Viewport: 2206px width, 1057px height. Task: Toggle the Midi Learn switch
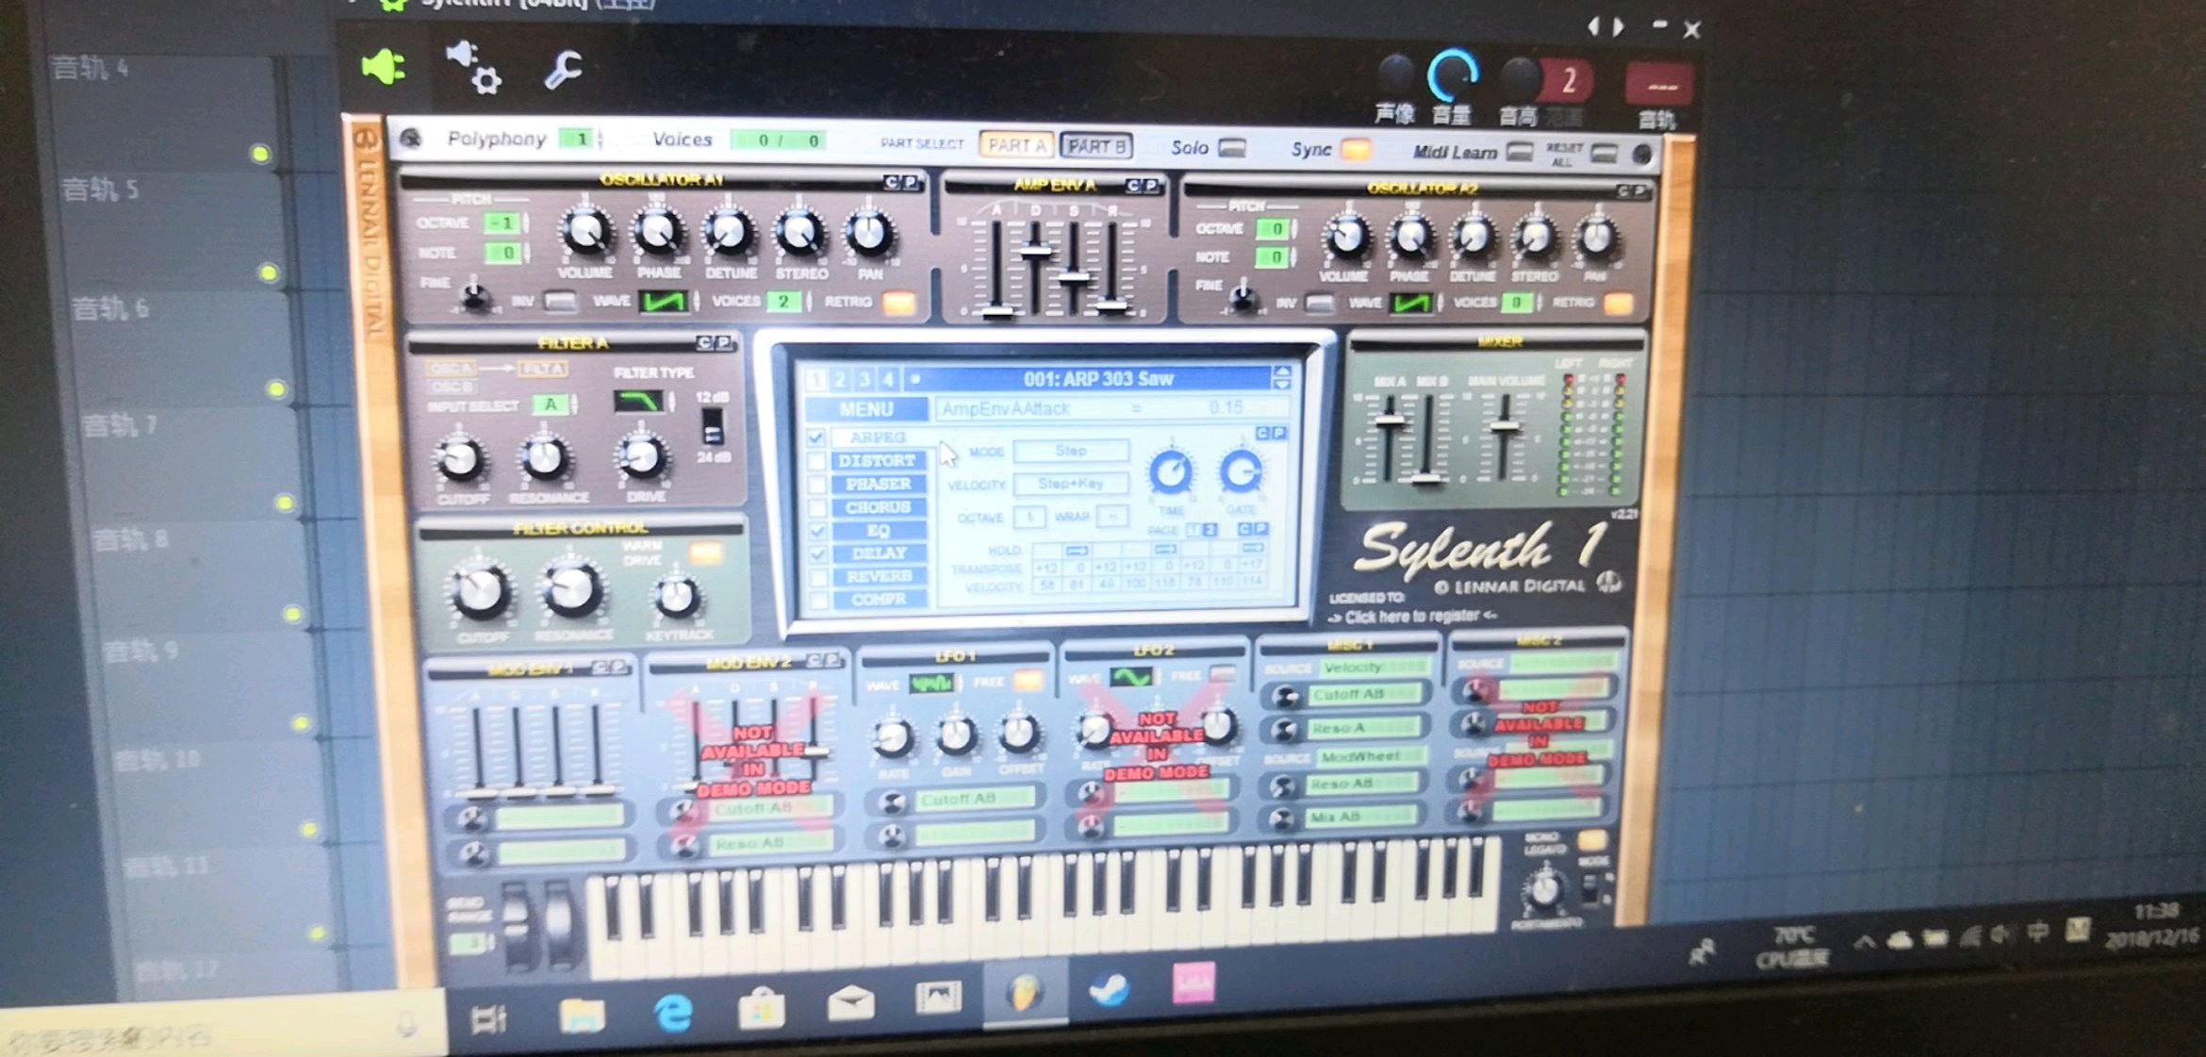point(1520,152)
